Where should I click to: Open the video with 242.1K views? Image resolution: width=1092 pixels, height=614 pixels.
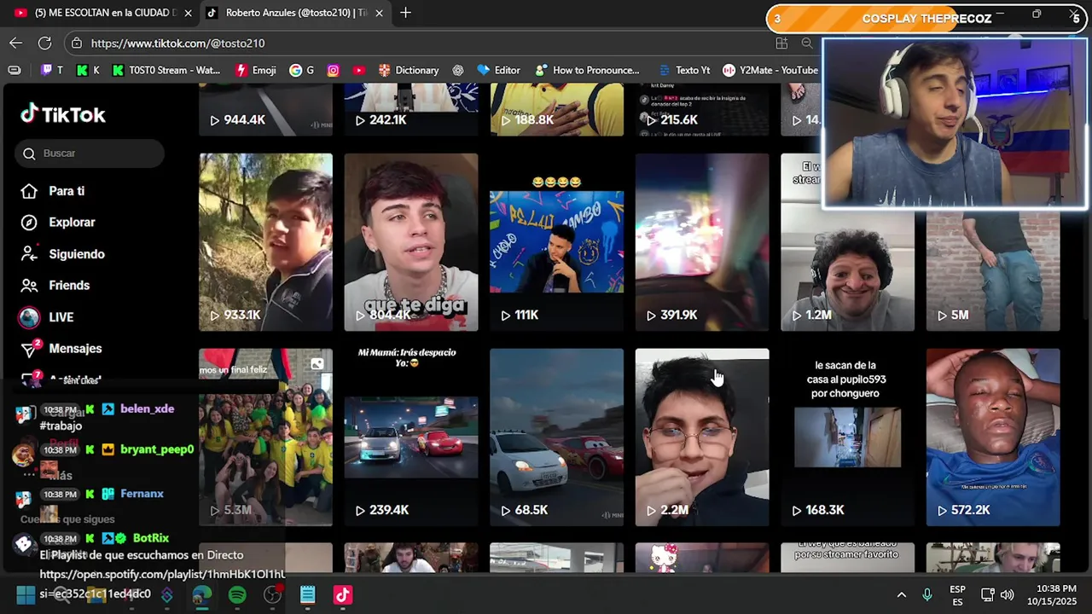(411, 110)
